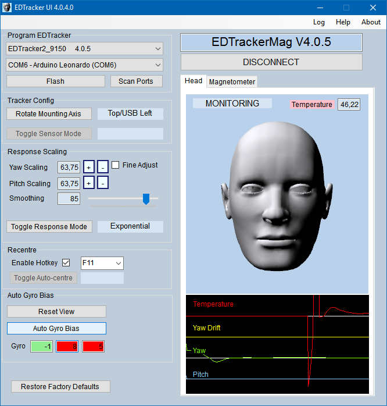Click the red Gyro value 8
Screen dimensions: 387x406
(67, 347)
